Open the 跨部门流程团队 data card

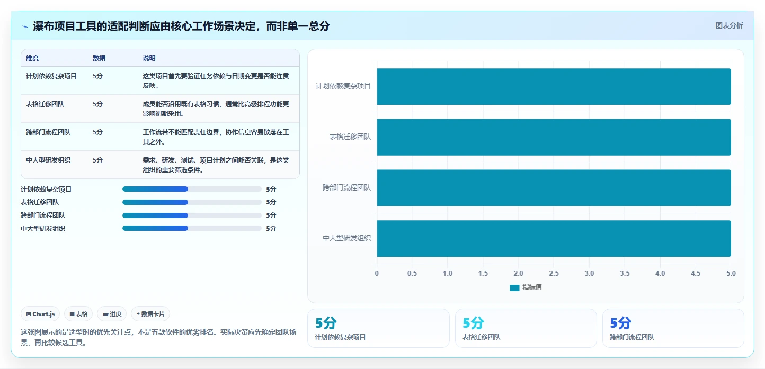[x=673, y=328]
